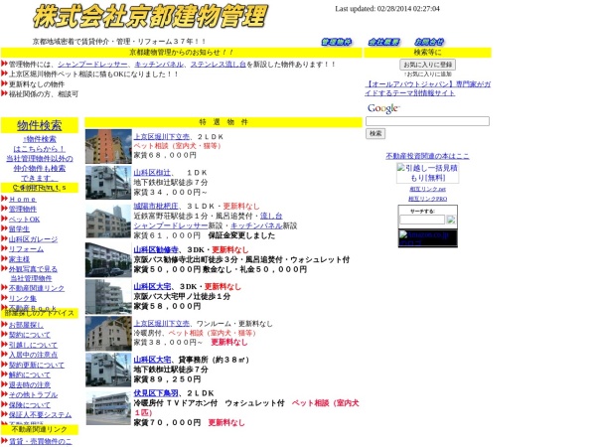Image resolution: width=596 pixels, height=447 pixels.
Task: Click the ステンレス流し台 link in the news
Action: coord(219,65)
